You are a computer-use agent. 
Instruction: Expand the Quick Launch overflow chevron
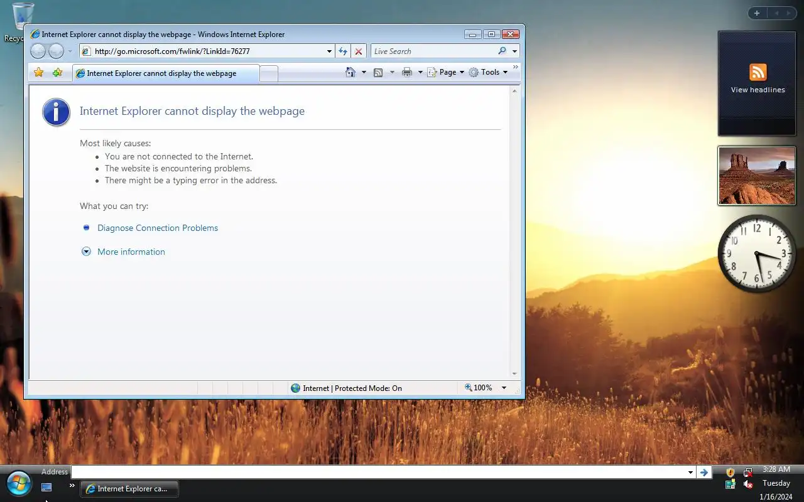(72, 485)
